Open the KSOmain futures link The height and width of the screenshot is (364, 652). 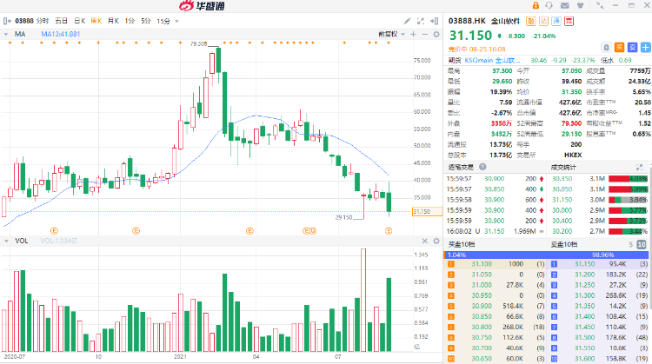pyautogui.click(x=492, y=60)
